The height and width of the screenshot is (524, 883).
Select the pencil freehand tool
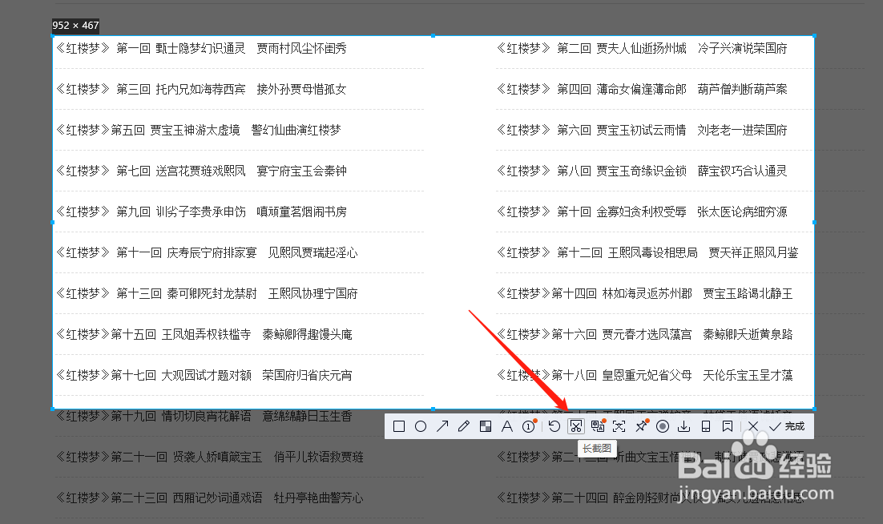click(x=463, y=426)
